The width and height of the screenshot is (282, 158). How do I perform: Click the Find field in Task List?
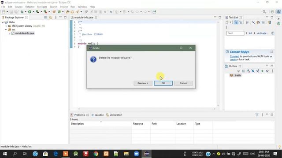[x=235, y=33]
